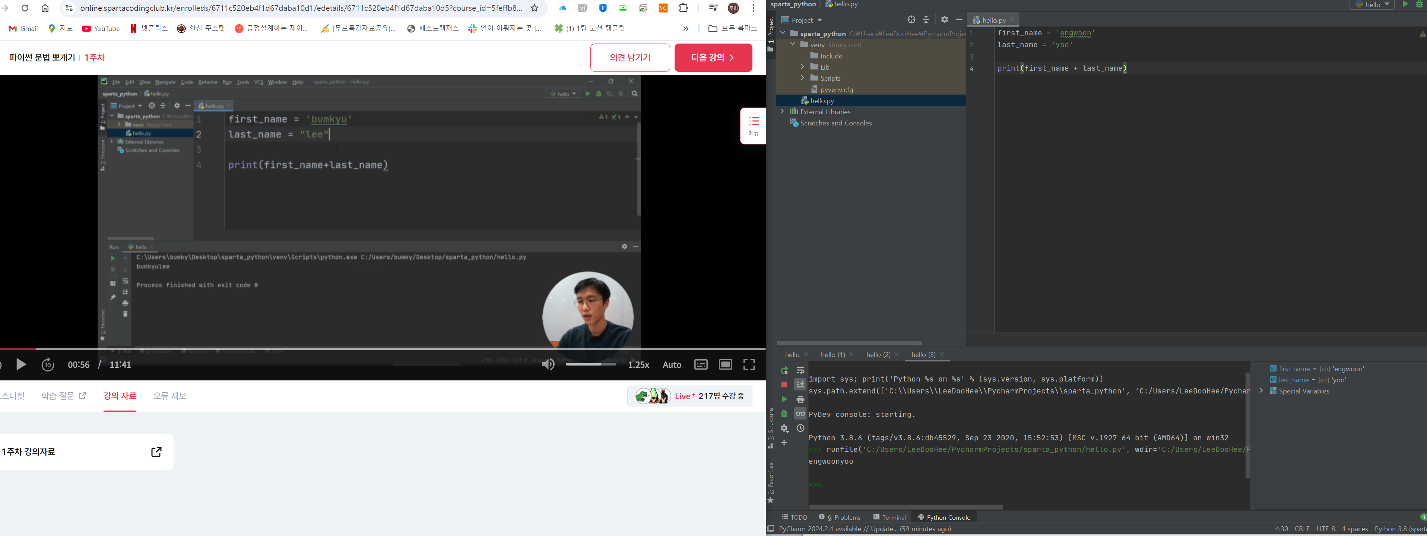Show more bookmarks via double chevron
The width and height of the screenshot is (1427, 536).
coord(686,29)
